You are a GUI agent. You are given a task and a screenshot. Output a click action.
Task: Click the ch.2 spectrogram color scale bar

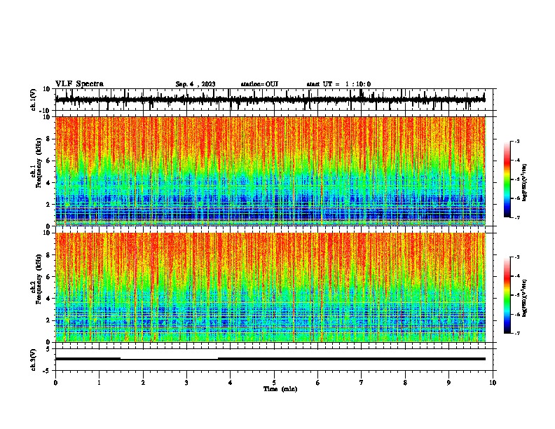507,295
